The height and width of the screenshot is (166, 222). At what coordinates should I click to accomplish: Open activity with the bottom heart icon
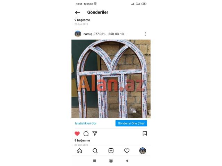pyautogui.click(x=127, y=151)
